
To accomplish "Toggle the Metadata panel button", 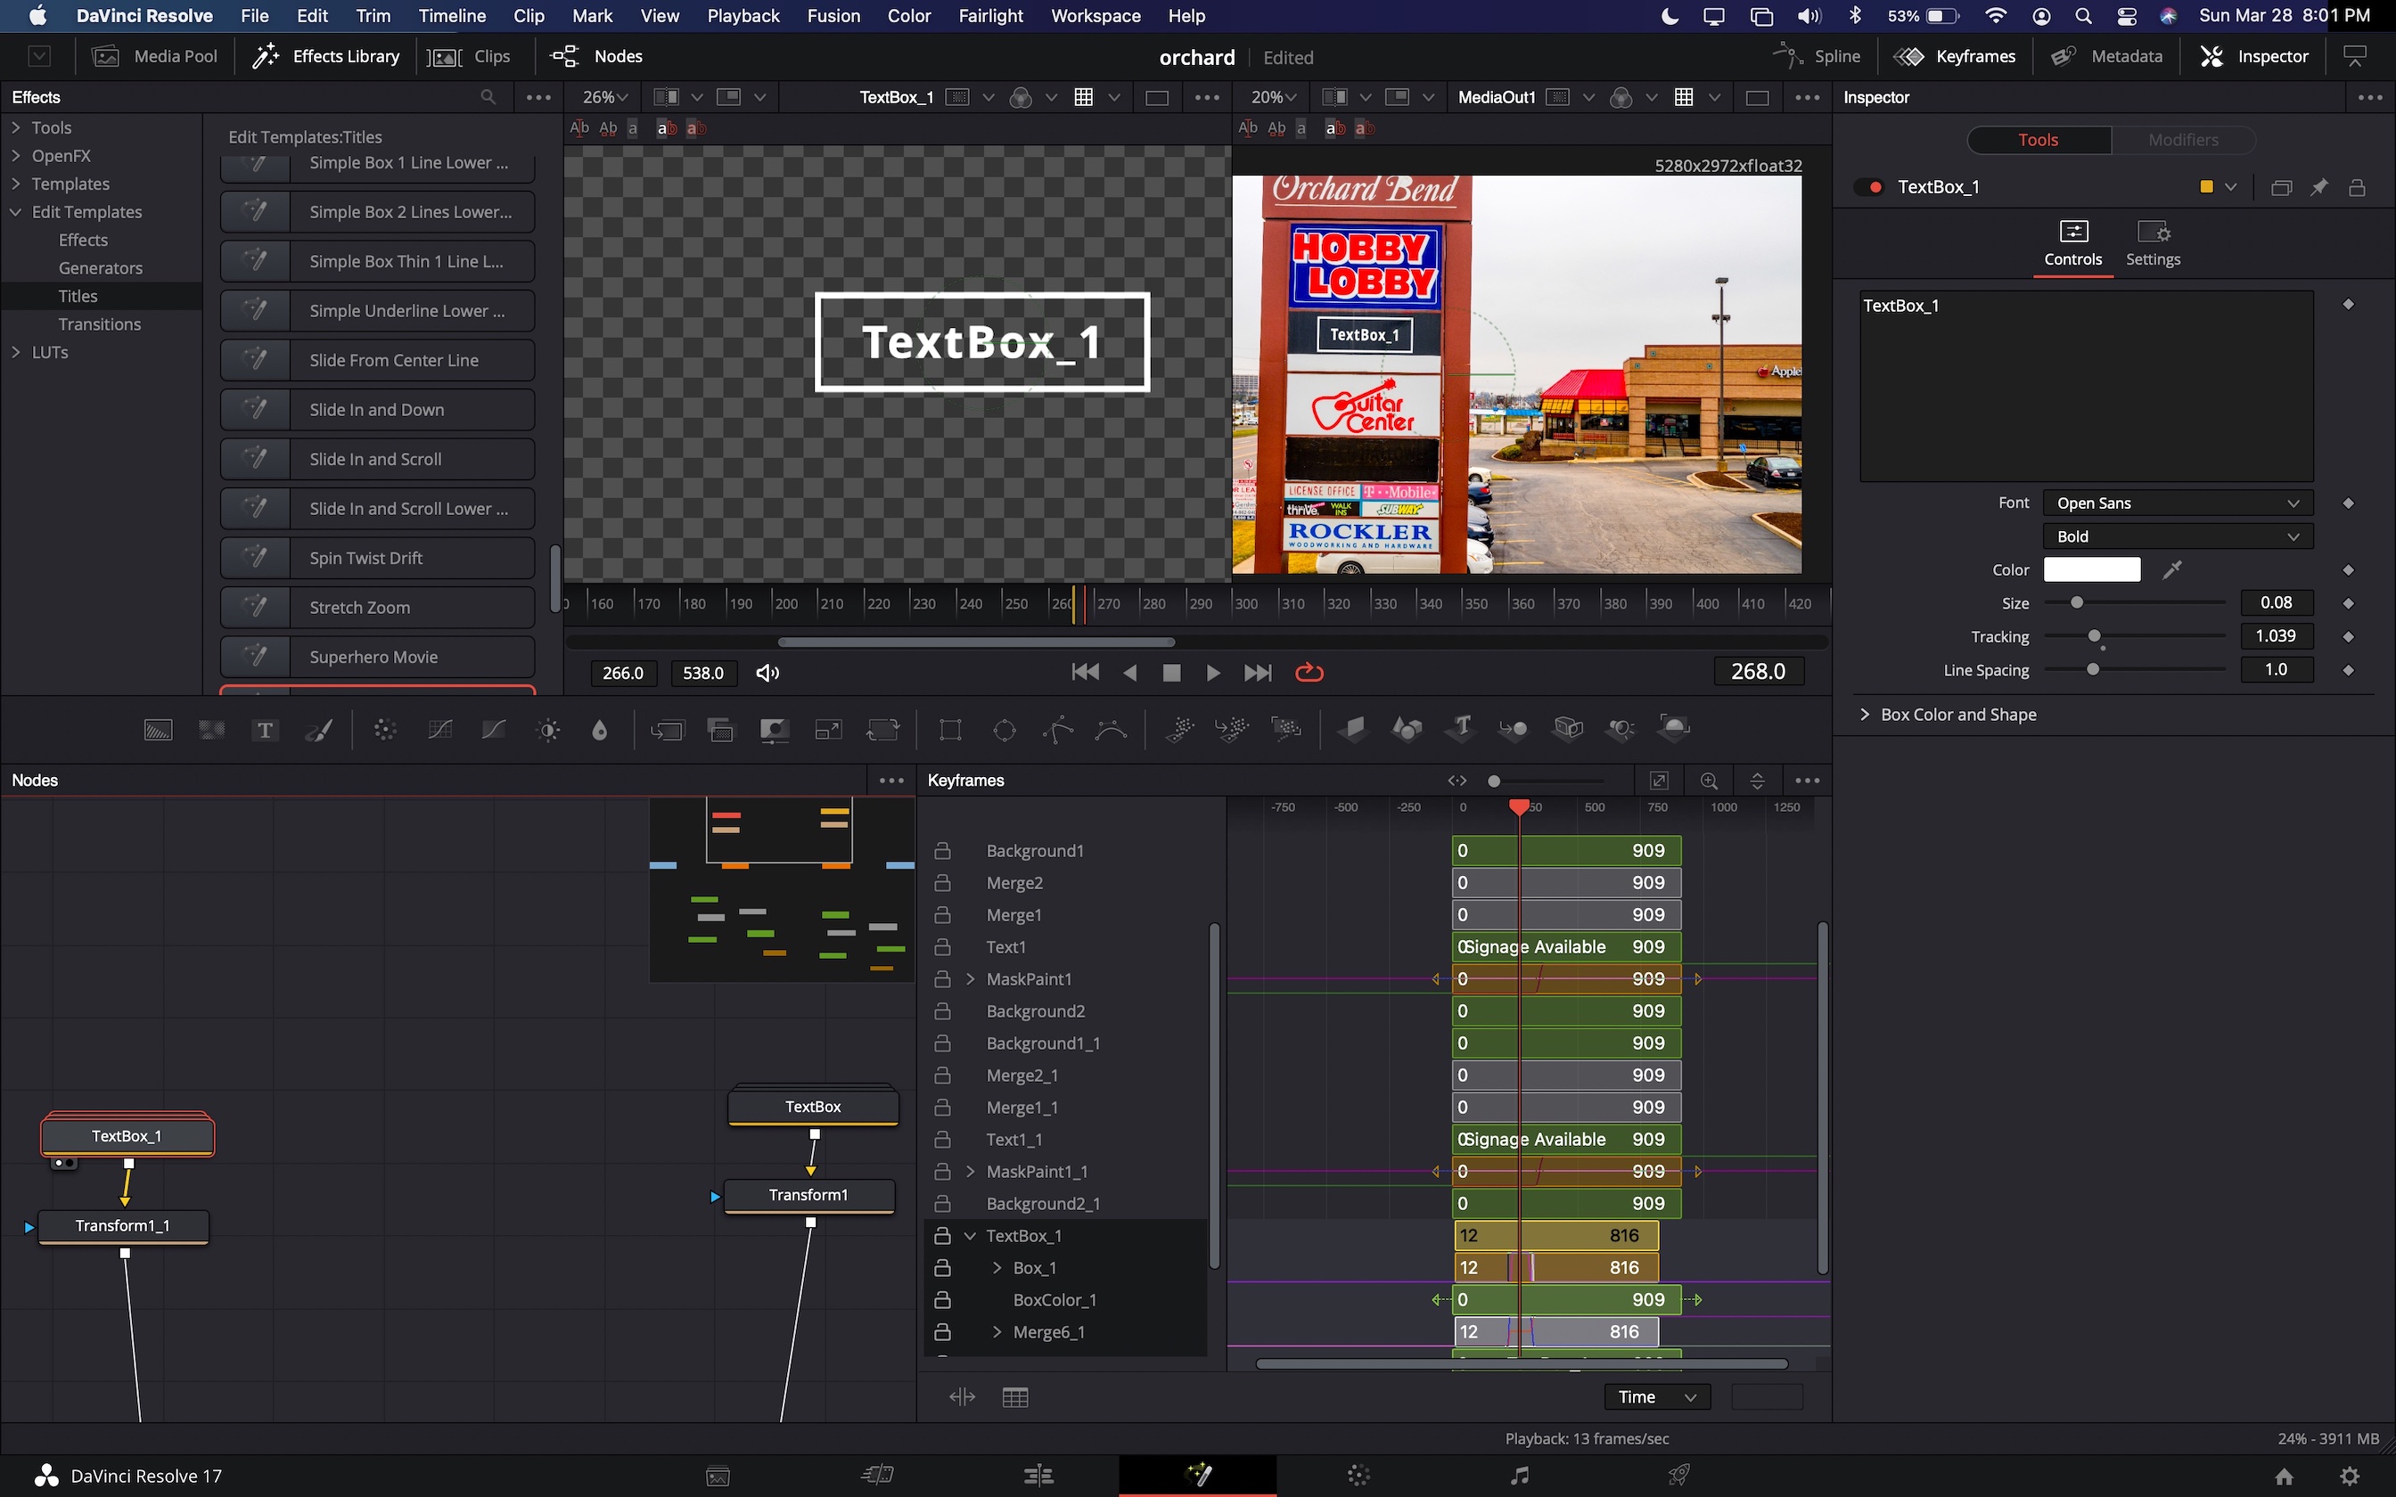I will [x=2107, y=56].
